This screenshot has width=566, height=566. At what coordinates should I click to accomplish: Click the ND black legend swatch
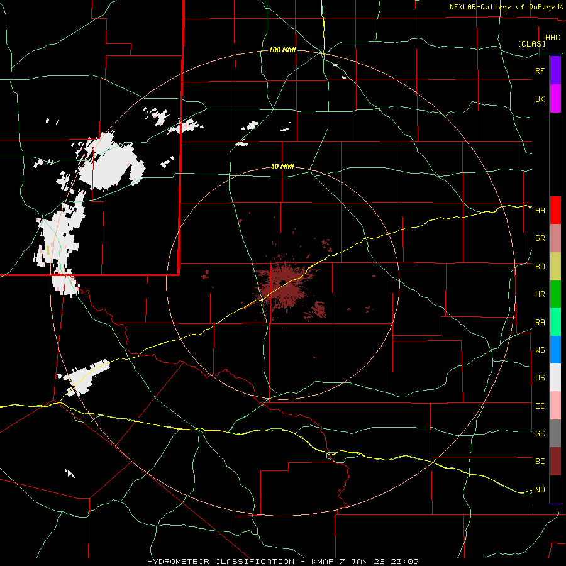pos(555,489)
